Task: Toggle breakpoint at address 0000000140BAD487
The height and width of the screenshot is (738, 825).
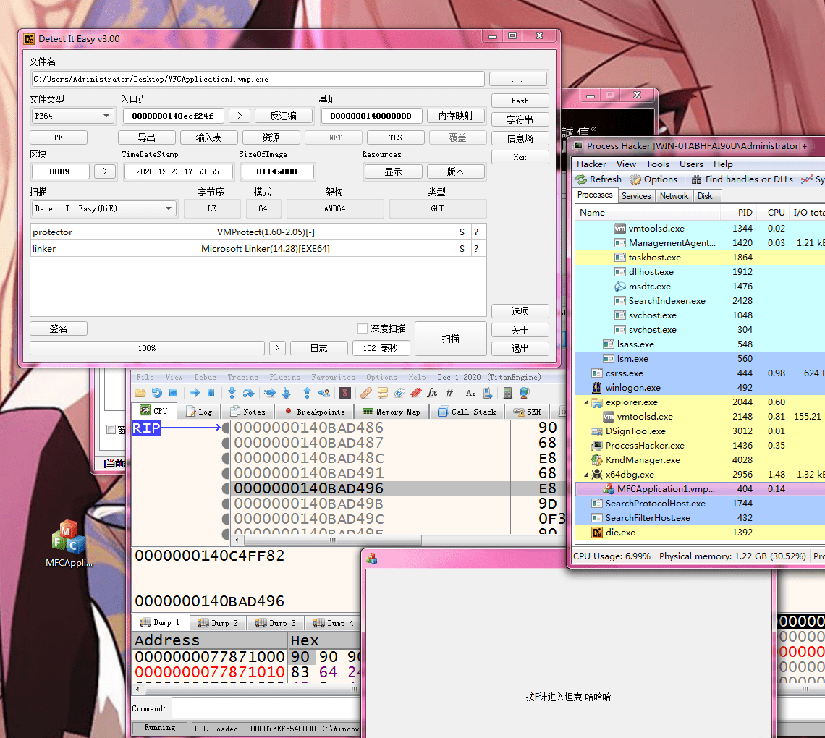Action: [x=226, y=443]
